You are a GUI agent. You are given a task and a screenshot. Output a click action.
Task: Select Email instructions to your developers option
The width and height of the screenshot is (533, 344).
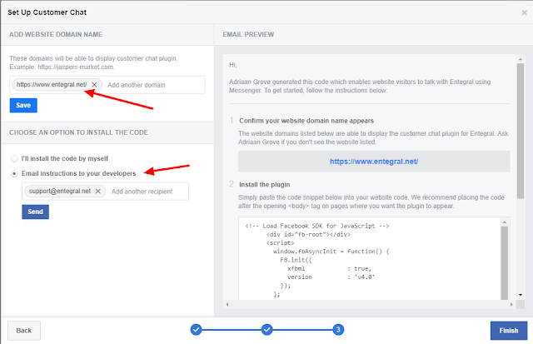click(x=14, y=173)
